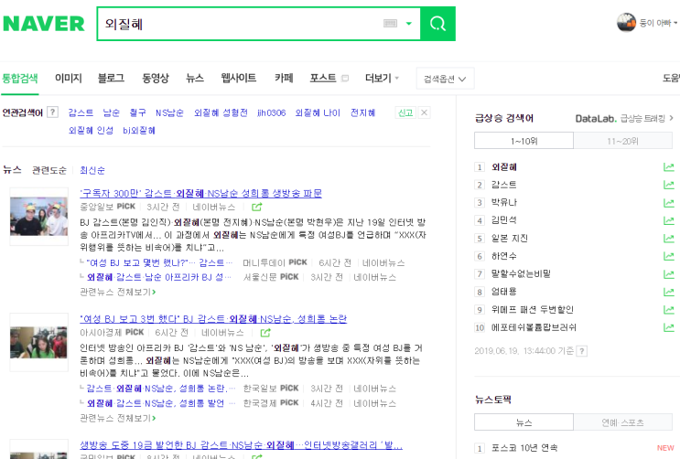Select the 연예·스포츠 tab in 뉴스토픽
The image size is (680, 459).
point(622,422)
